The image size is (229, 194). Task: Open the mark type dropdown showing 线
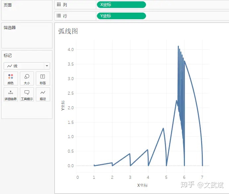(x=27, y=66)
